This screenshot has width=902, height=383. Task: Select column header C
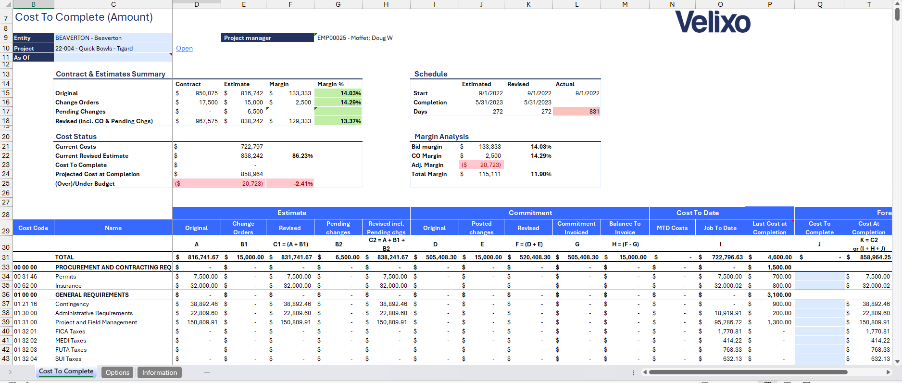pos(113,4)
